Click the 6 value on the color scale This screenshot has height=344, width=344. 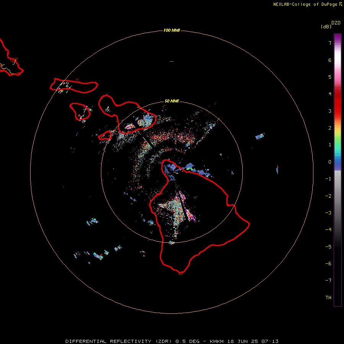[330, 60]
